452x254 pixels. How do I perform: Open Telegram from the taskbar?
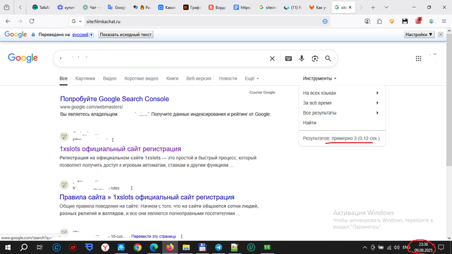point(218,248)
